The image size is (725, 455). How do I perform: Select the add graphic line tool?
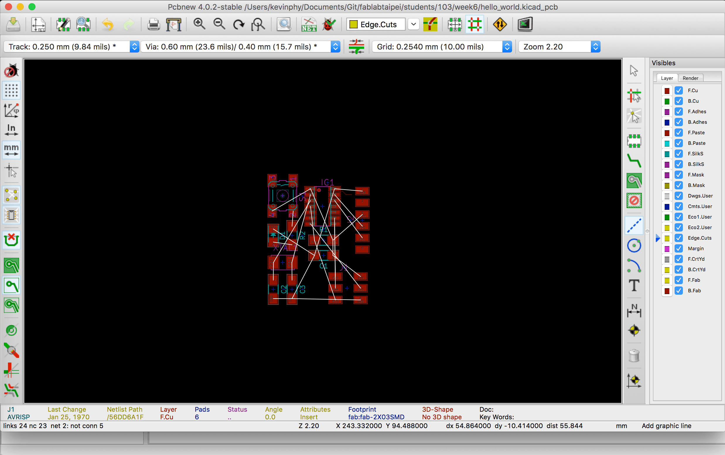(x=634, y=226)
